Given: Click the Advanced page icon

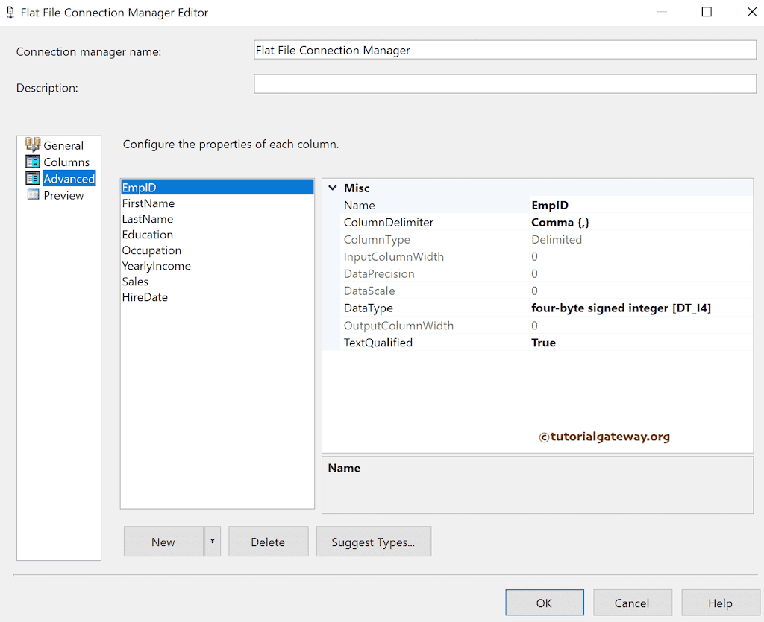Looking at the screenshot, I should coord(33,178).
